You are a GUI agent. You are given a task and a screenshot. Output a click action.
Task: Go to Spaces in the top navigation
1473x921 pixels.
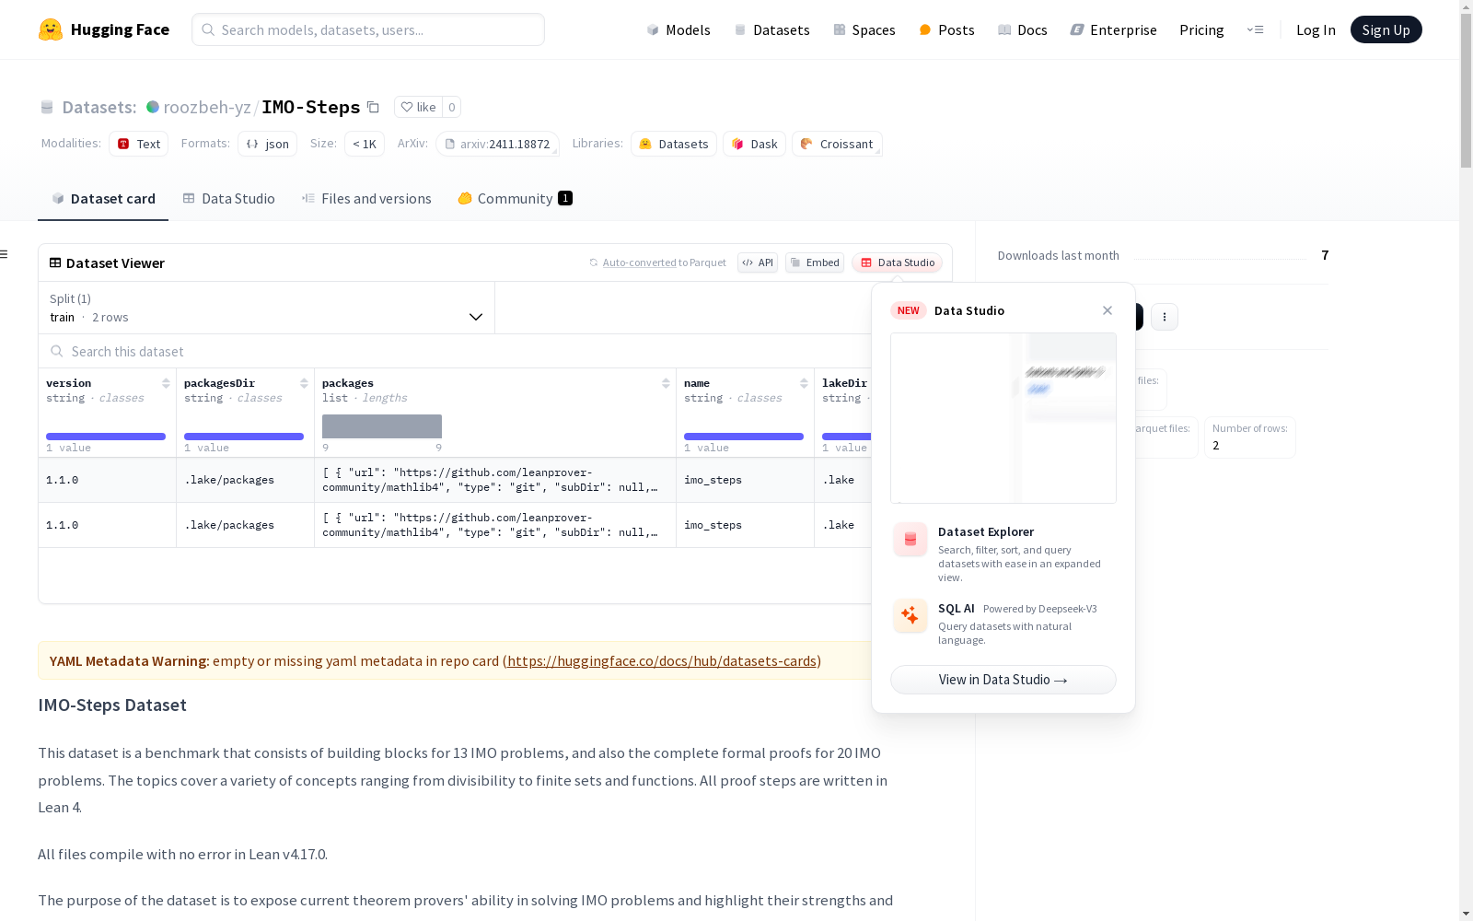click(x=864, y=29)
